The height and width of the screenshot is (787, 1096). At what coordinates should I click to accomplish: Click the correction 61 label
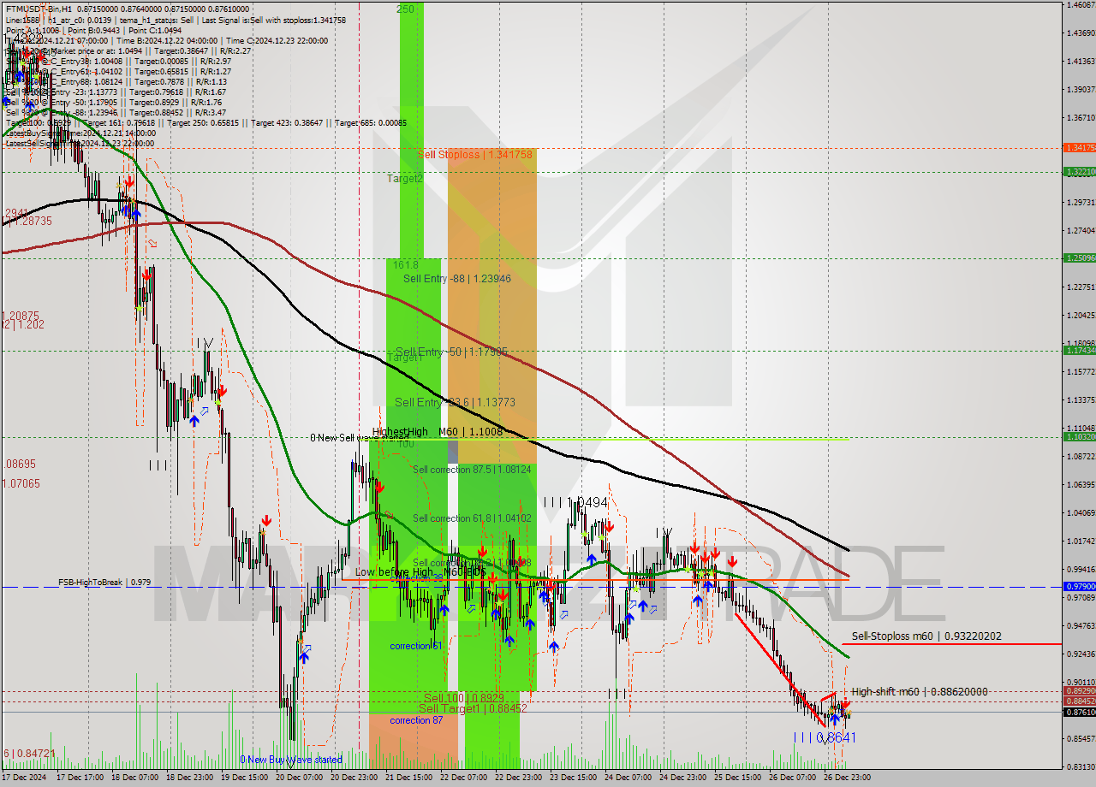[416, 646]
